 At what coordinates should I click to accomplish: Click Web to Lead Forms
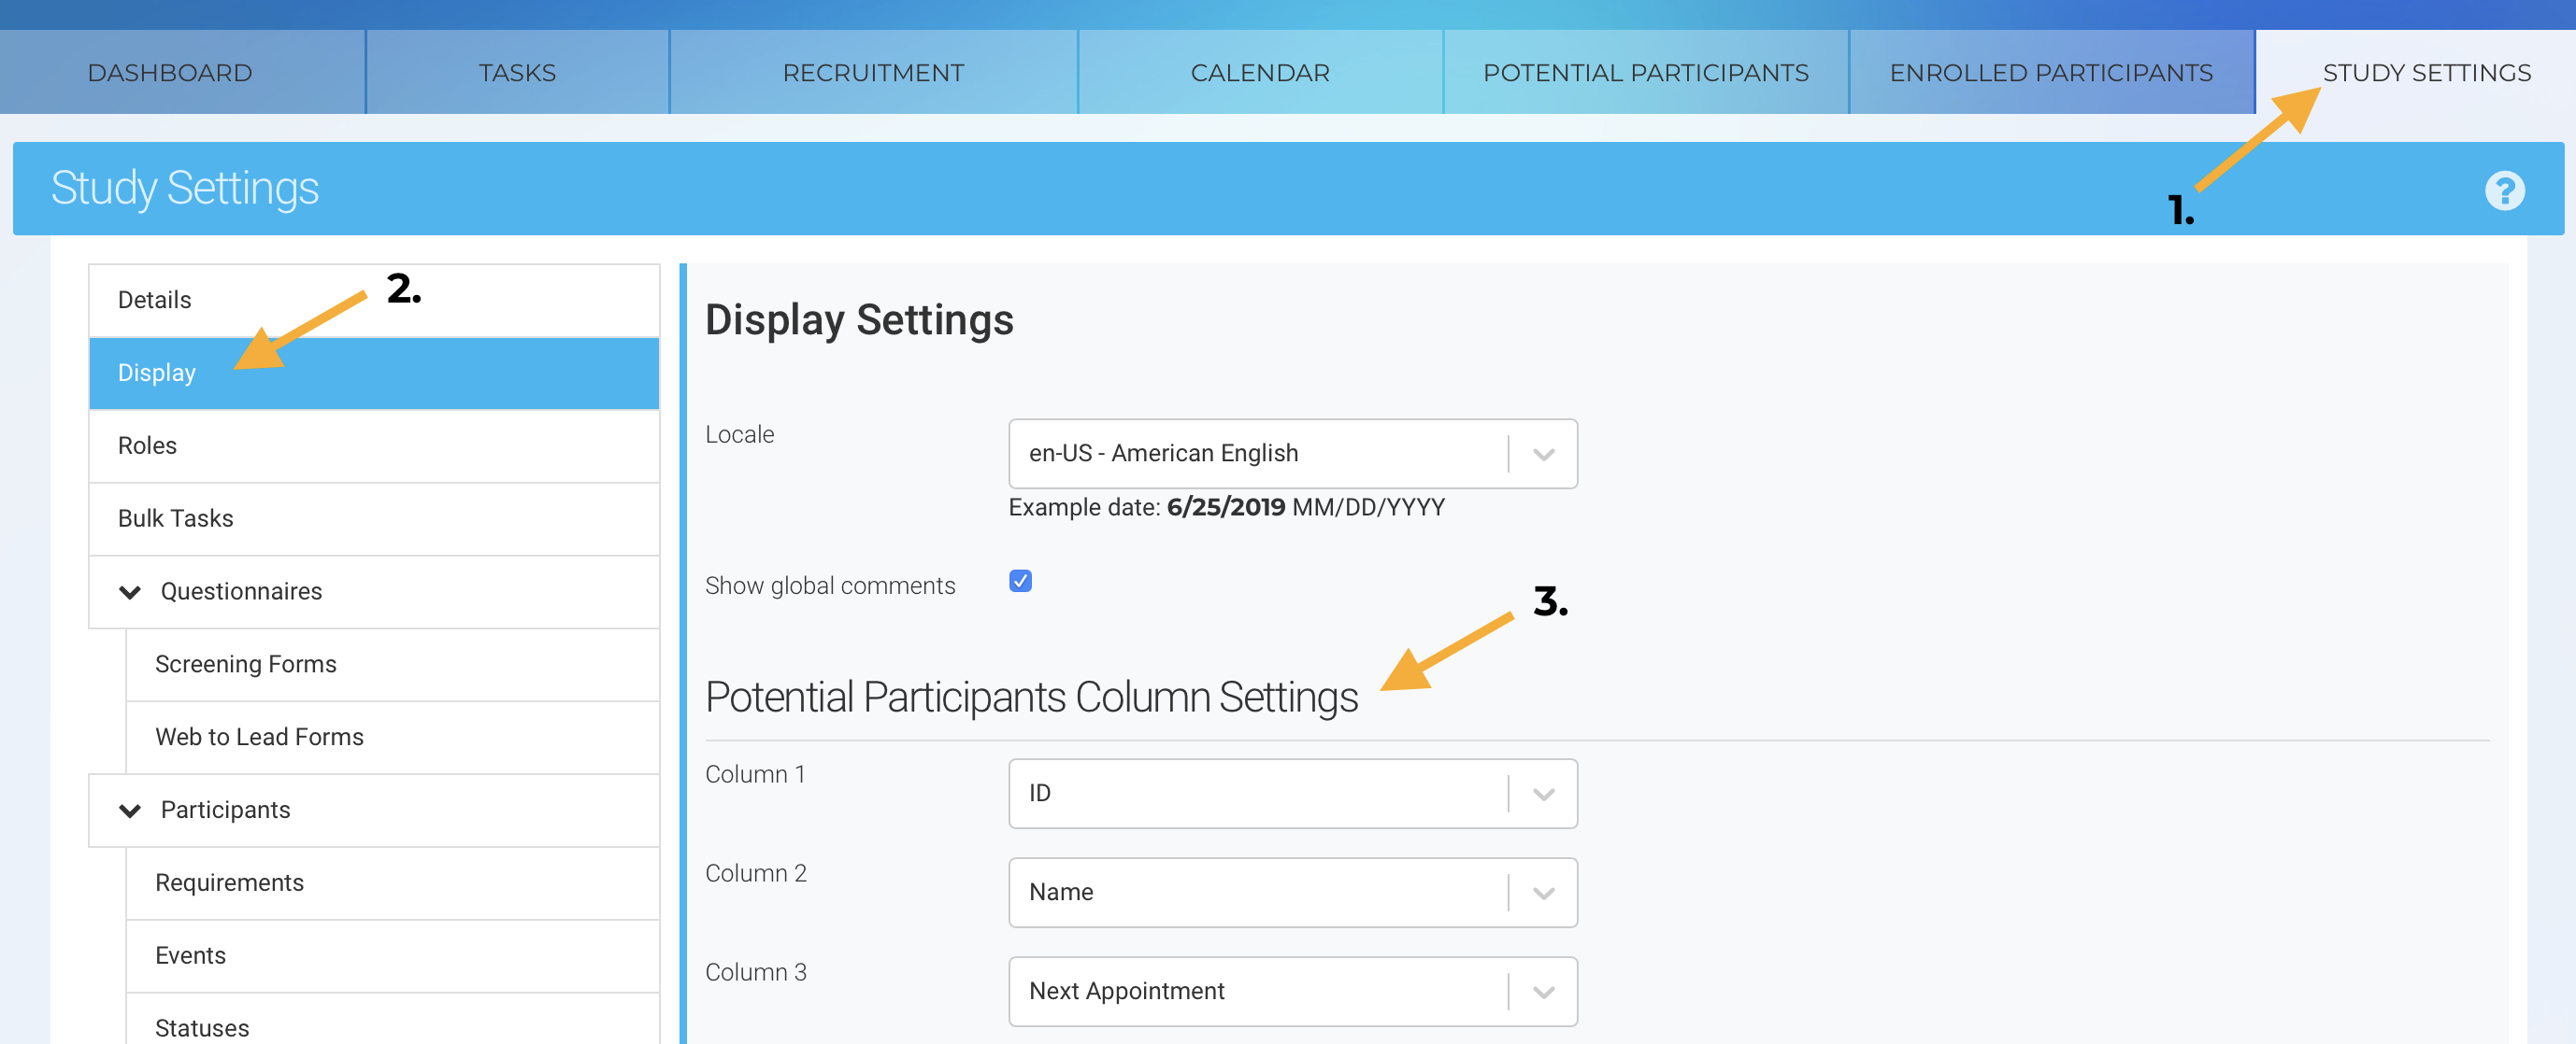(x=260, y=738)
